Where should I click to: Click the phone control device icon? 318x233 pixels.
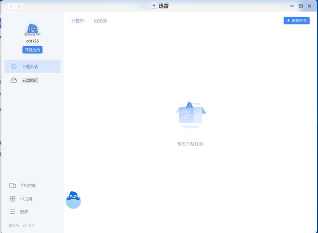12,185
